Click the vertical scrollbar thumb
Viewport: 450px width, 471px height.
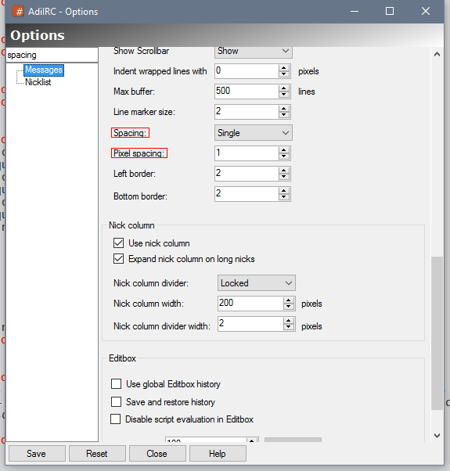[437, 333]
